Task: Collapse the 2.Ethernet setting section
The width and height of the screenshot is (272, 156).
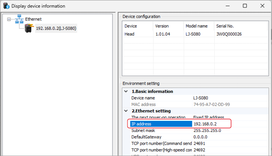Action: tap(126, 111)
